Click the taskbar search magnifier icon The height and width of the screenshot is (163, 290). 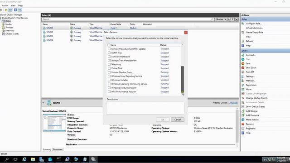pyautogui.click(x=7, y=159)
